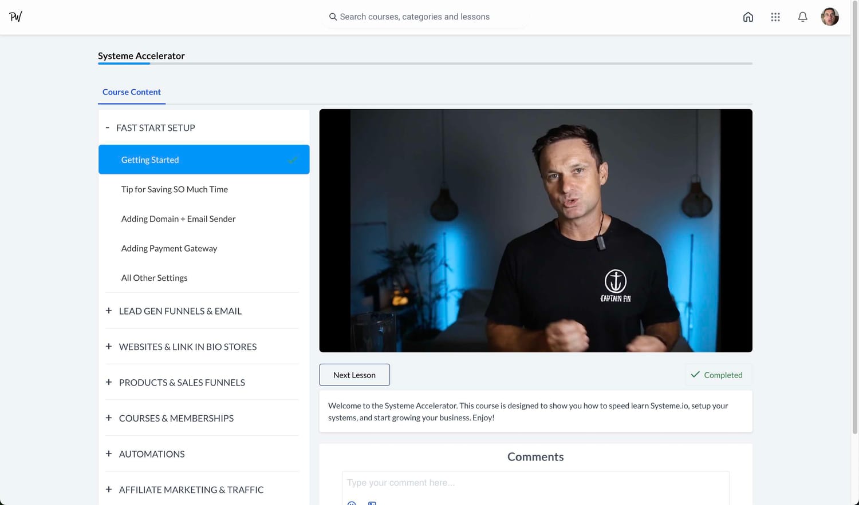Click the Systeme Accelerator course title
The width and height of the screenshot is (859, 505).
(141, 55)
